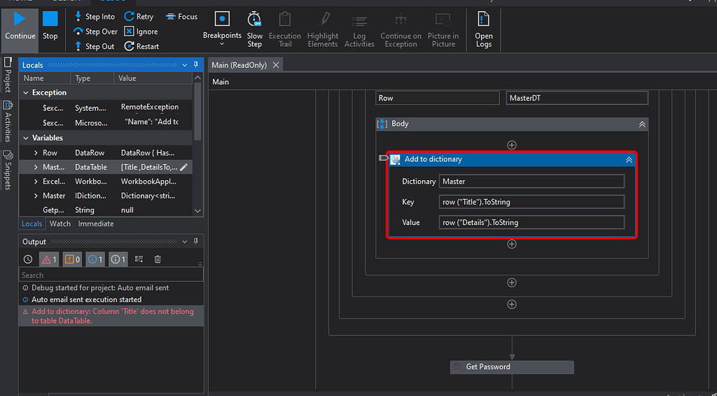Clear the Output panel with trash icon
The width and height of the screenshot is (717, 396).
(158, 259)
